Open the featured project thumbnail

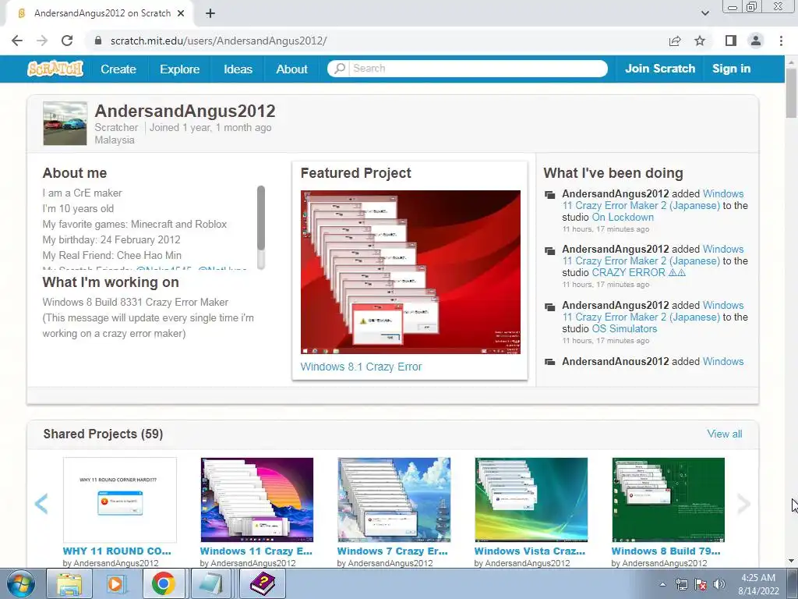pos(410,272)
